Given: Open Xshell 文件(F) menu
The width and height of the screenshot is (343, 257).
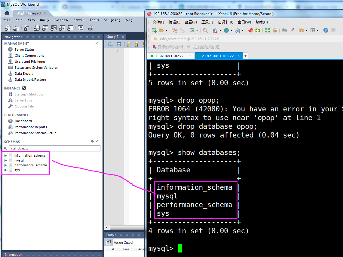Looking at the screenshot, I should coord(158,22).
